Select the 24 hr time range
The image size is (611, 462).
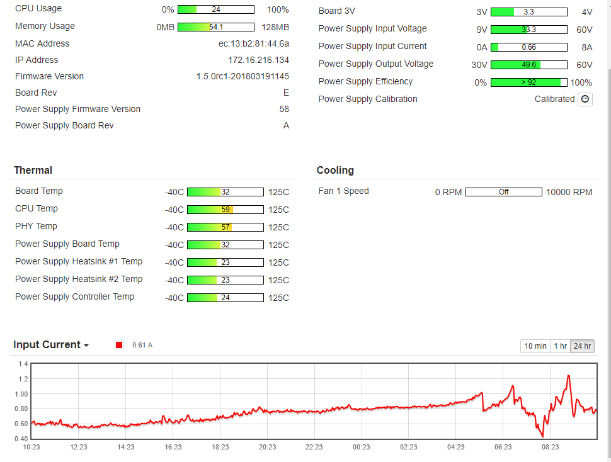point(582,346)
